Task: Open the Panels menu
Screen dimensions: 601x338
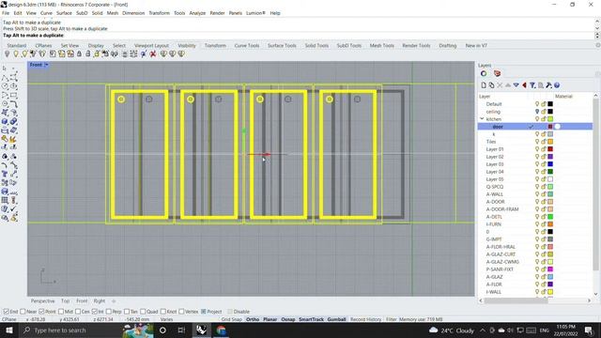Action: (236, 13)
